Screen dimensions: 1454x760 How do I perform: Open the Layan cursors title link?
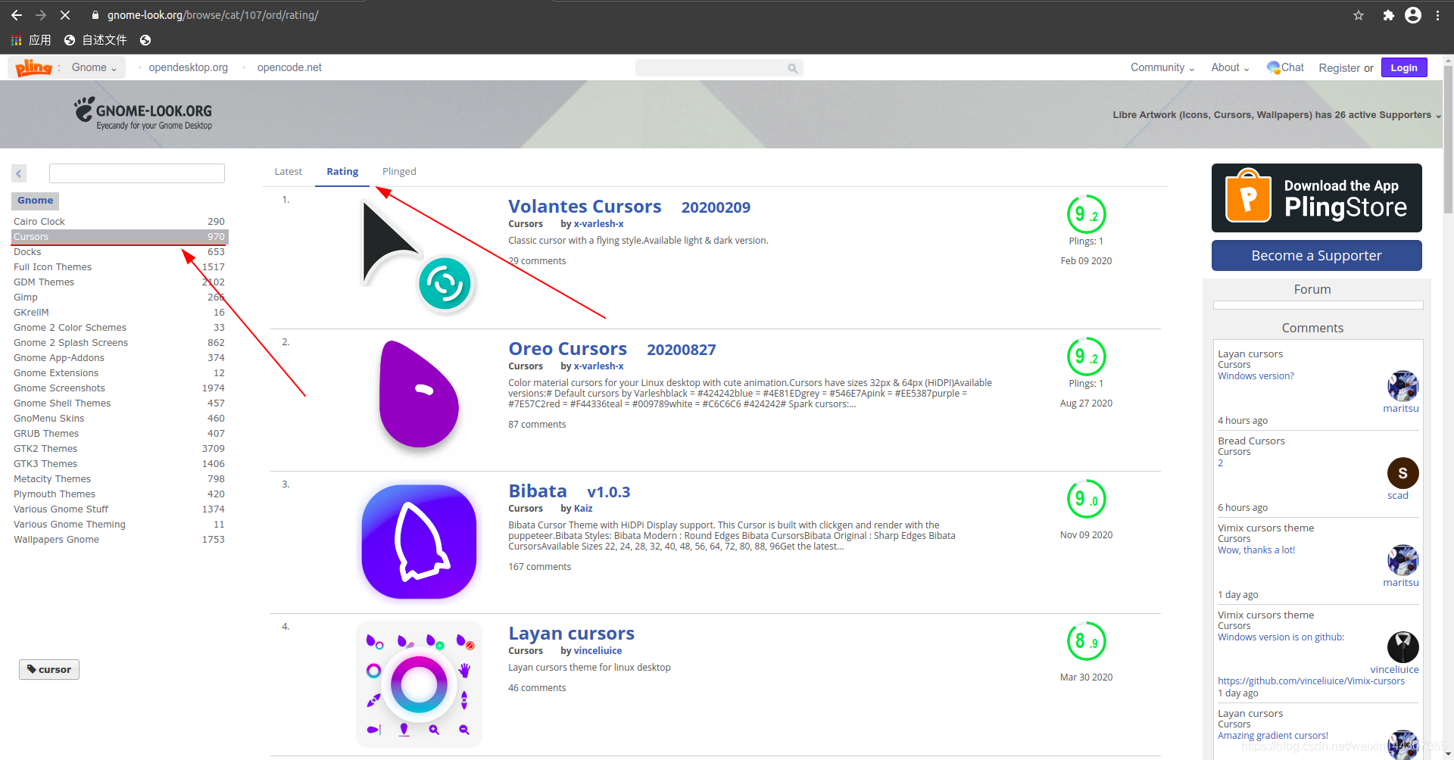point(571,634)
